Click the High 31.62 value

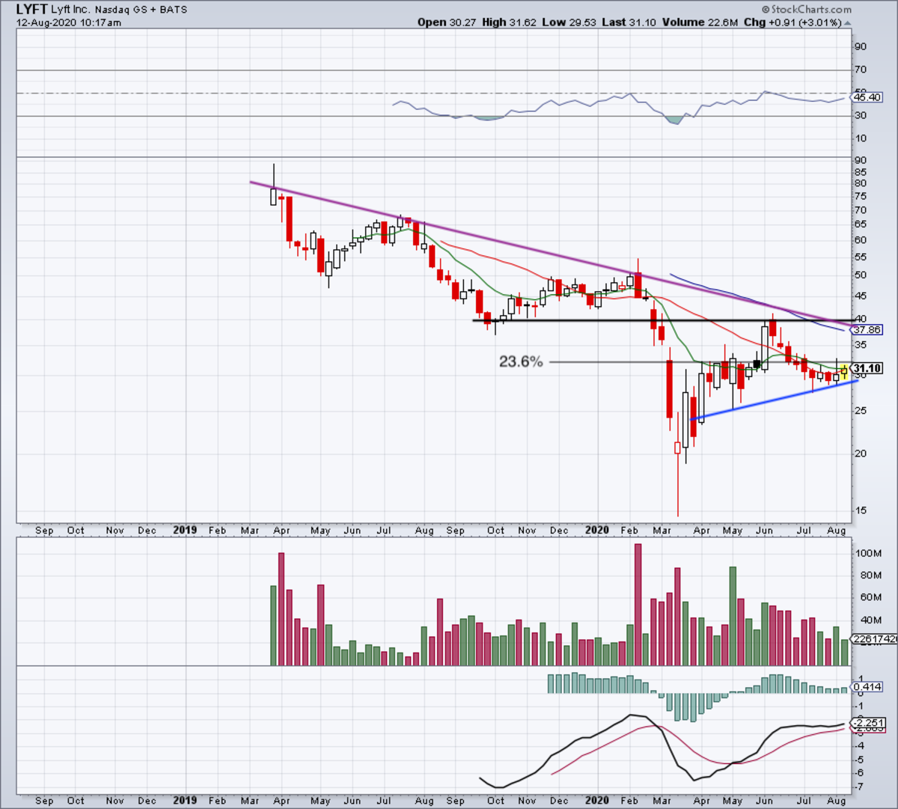[509, 22]
